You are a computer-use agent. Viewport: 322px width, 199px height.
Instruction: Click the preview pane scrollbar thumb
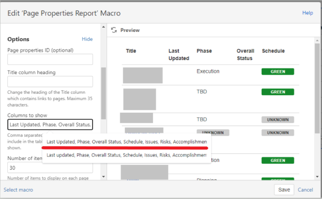[317, 88]
